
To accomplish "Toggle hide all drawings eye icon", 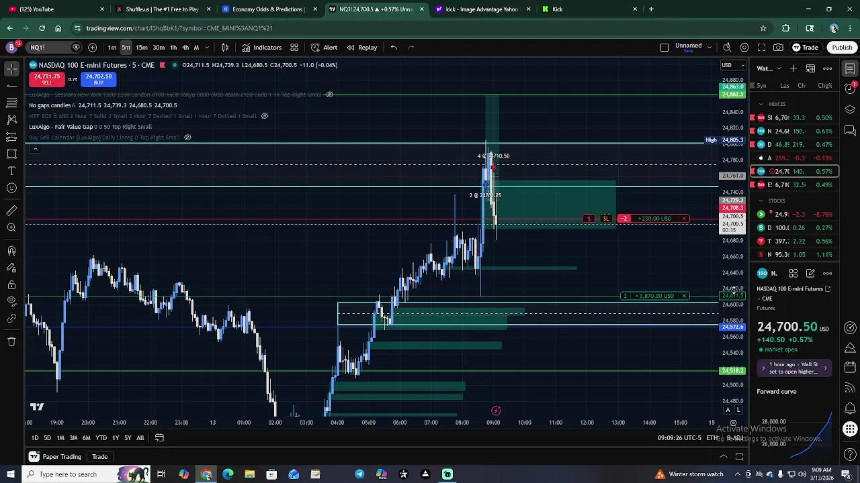I will point(11,301).
